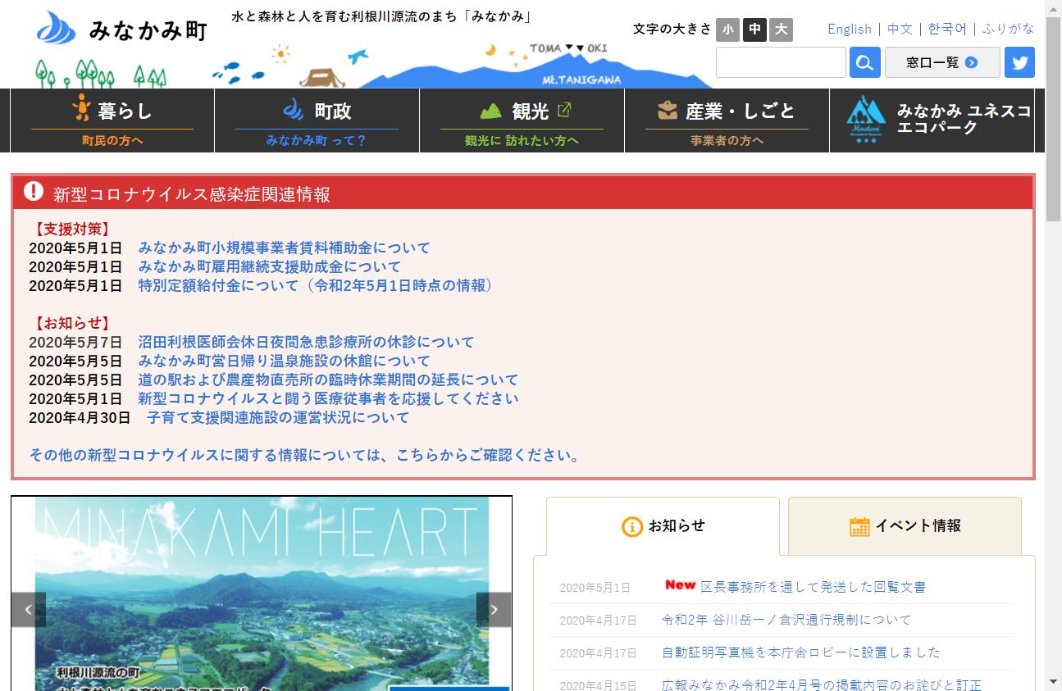Screen dimensions: 1062x691
Task: Select the お知らせ tab
Action: click(x=663, y=526)
